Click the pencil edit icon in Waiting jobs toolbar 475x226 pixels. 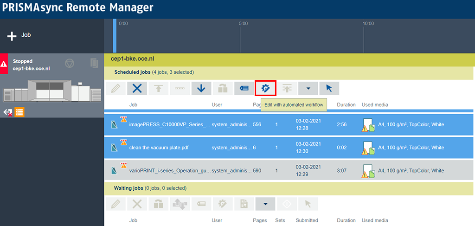[116, 204]
